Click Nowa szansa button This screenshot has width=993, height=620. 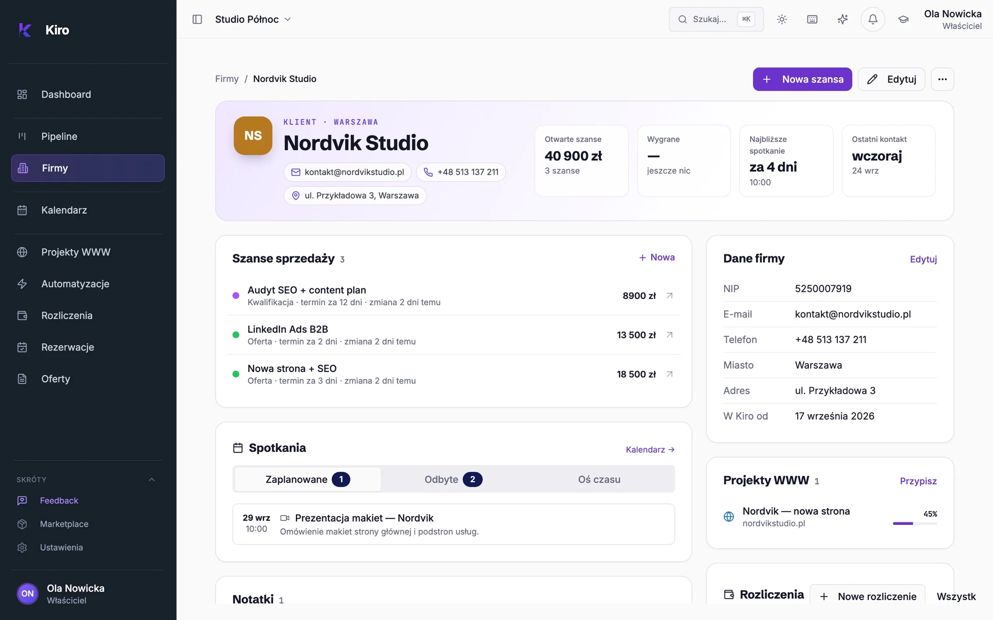(x=802, y=79)
